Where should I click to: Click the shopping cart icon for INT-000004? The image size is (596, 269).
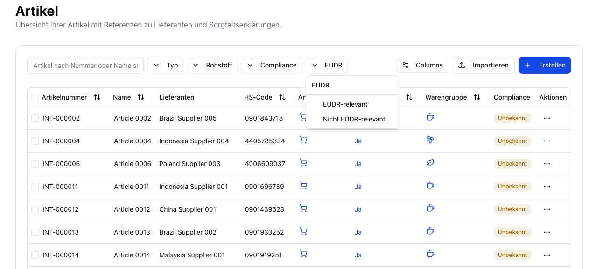pos(303,140)
